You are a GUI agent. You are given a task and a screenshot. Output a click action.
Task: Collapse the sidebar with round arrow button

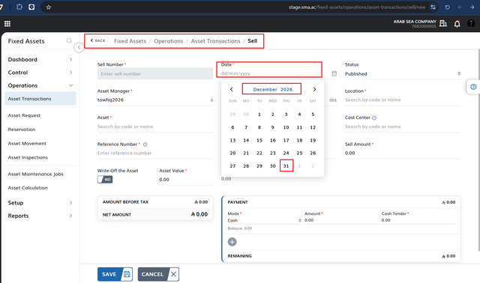(x=79, y=47)
